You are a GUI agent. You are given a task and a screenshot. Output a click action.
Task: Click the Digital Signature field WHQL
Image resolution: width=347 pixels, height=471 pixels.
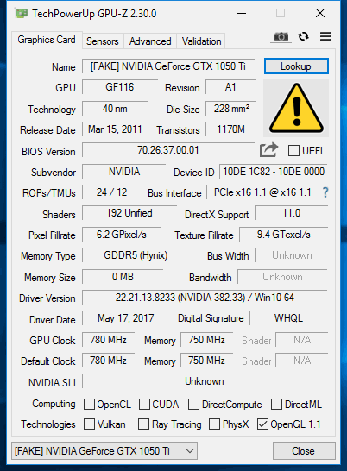(288, 318)
